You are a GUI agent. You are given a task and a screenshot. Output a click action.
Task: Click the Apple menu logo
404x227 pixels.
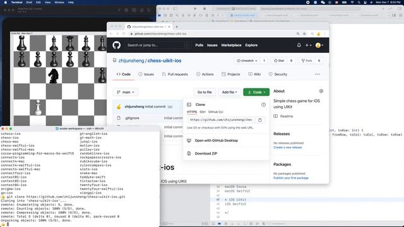coord(5,3)
